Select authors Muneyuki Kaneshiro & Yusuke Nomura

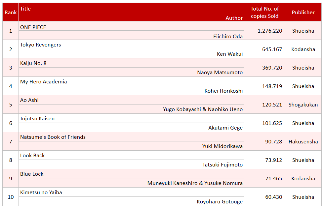[195, 183]
